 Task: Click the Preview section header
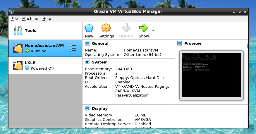(193, 44)
